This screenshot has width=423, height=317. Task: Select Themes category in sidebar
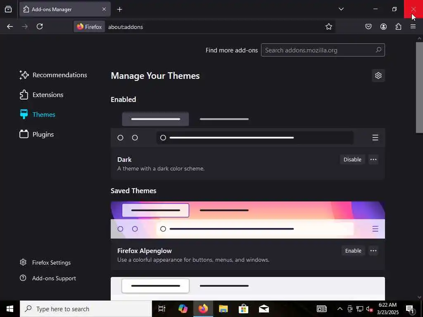tap(38, 115)
